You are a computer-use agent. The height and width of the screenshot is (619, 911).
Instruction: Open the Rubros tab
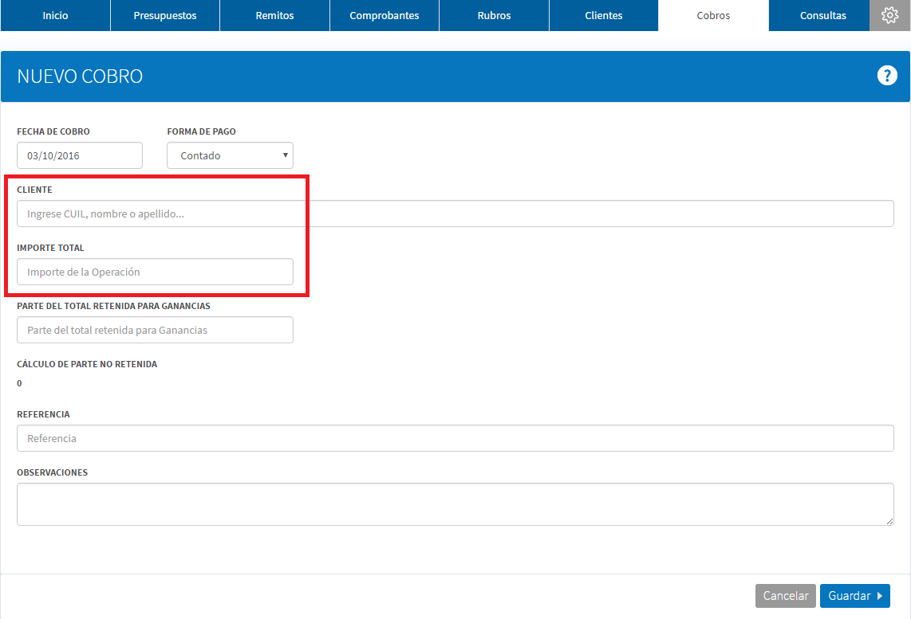tap(494, 16)
